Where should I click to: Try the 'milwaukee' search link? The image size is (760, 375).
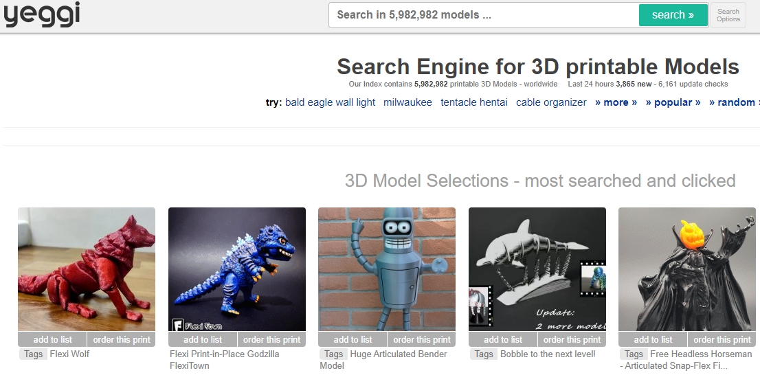click(x=407, y=102)
